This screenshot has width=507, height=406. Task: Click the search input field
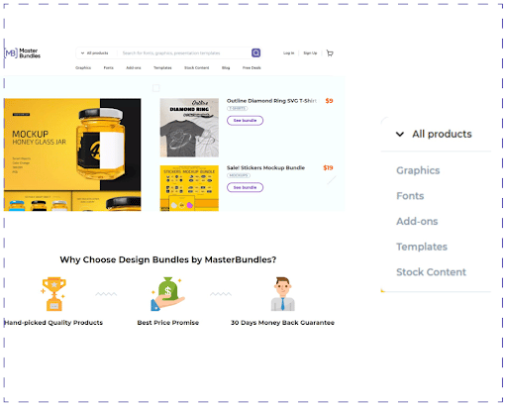pos(185,53)
